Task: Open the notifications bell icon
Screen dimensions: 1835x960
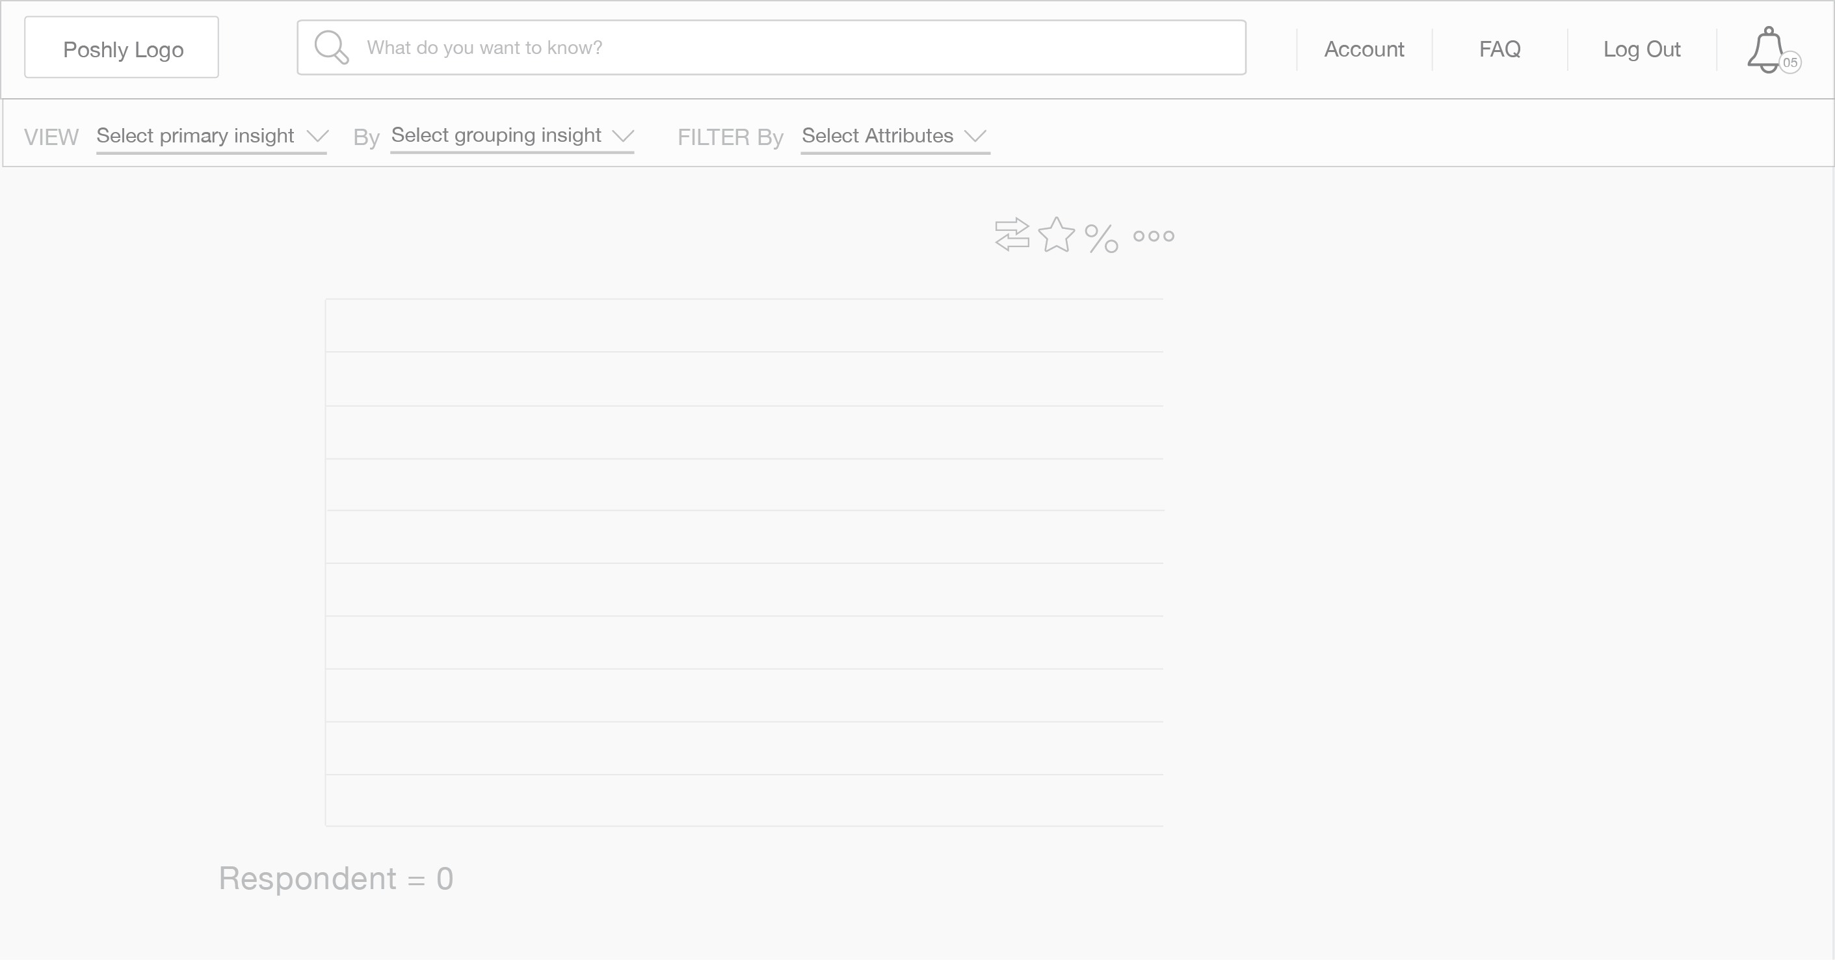Action: click(x=1767, y=50)
